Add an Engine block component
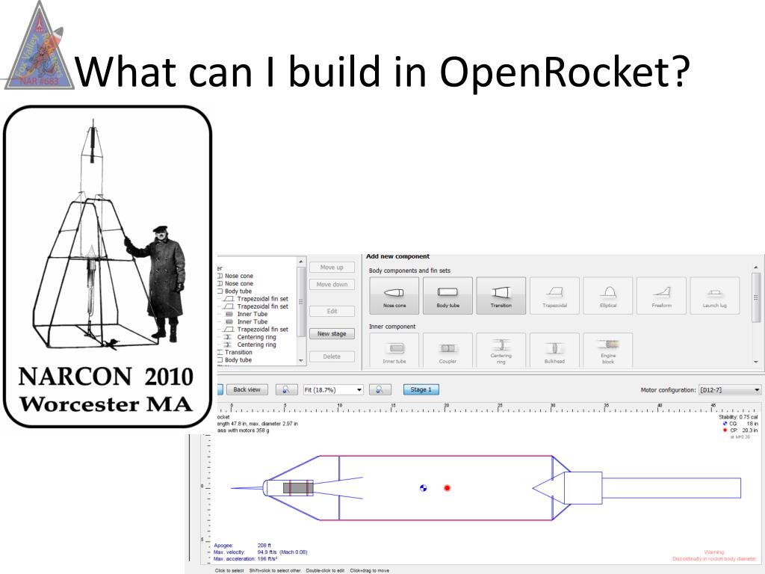 [608, 350]
